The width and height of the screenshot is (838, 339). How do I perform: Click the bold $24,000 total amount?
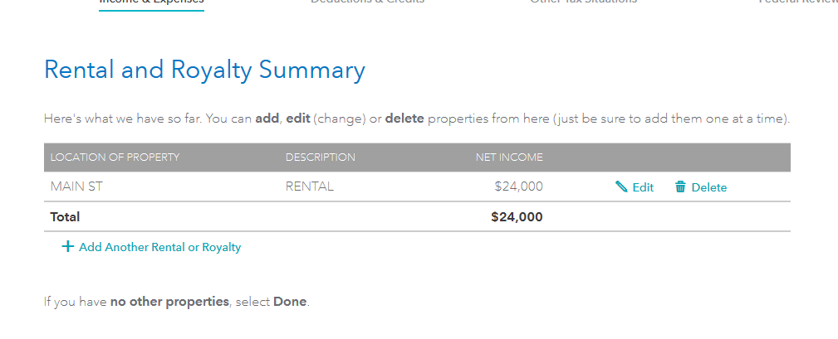(x=517, y=217)
